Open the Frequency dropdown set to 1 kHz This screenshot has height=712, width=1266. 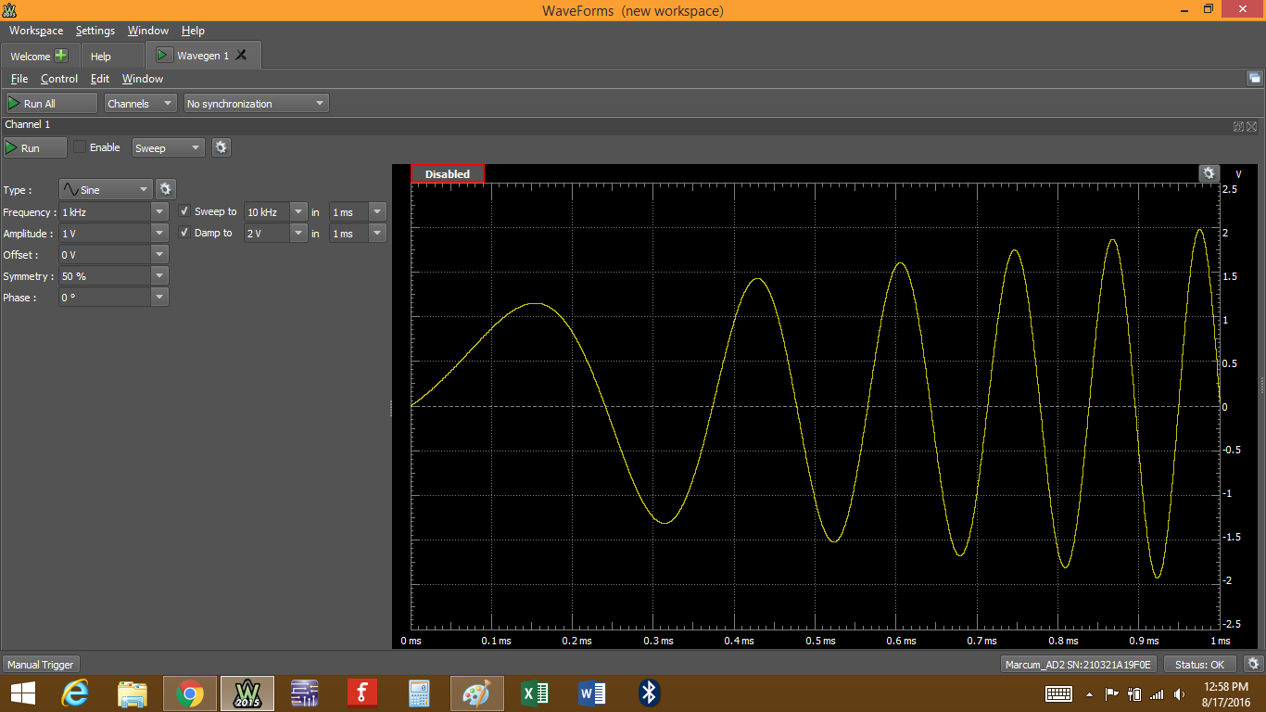tap(113, 210)
